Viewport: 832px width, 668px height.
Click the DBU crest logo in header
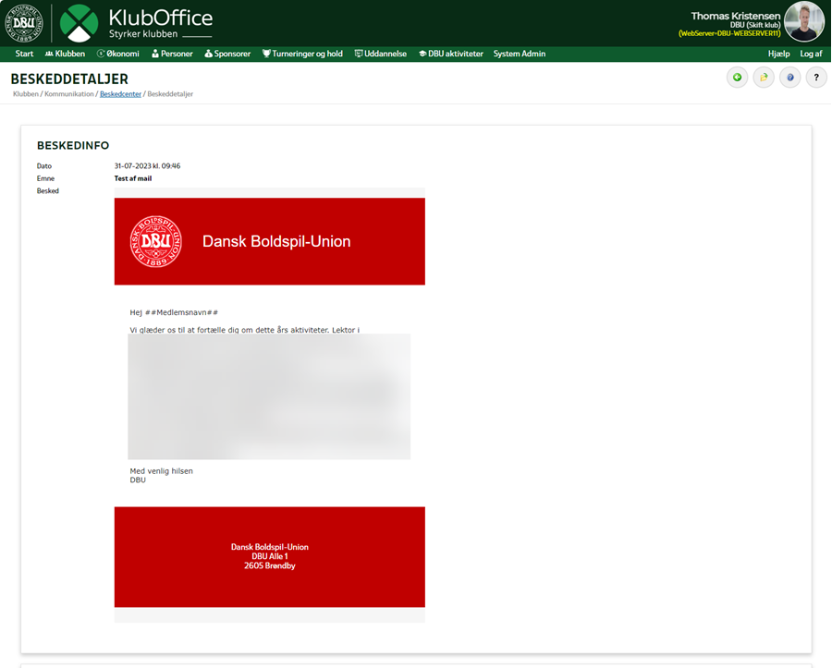click(25, 23)
